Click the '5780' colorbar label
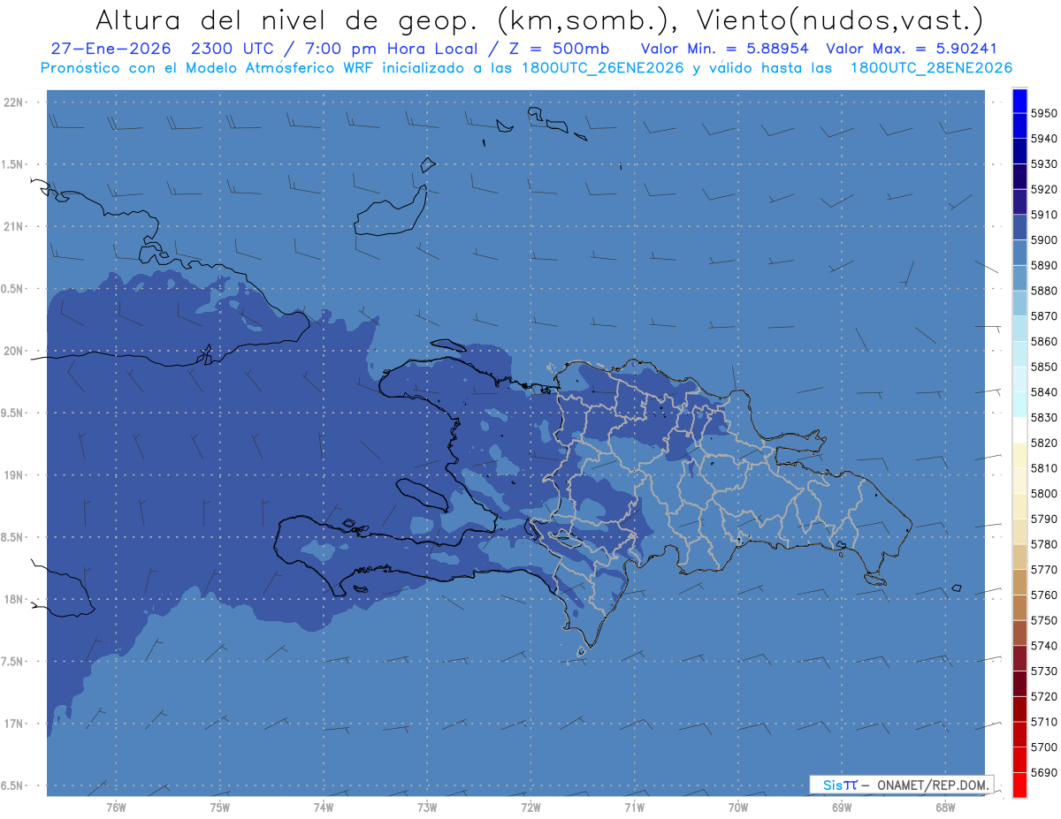The width and height of the screenshot is (1061, 819). [1043, 544]
